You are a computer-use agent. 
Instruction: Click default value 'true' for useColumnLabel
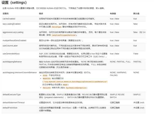tap(135, 46)
